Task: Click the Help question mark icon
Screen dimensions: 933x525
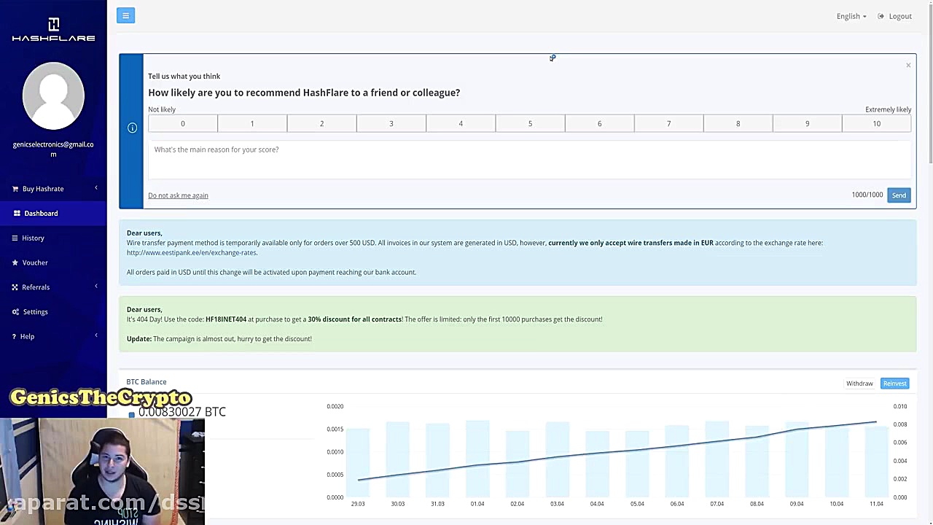Action: click(14, 337)
